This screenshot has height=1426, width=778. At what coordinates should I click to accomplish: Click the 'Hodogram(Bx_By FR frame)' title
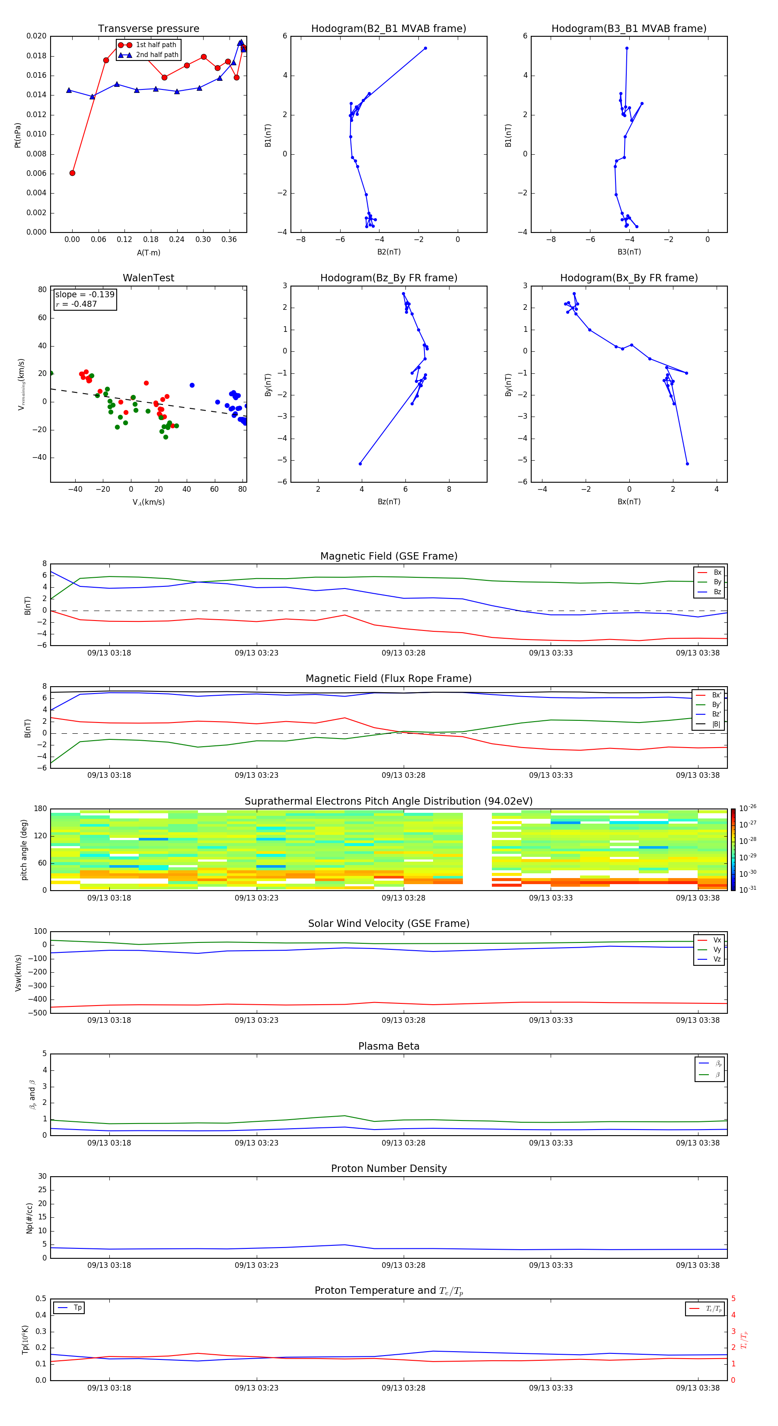pyautogui.click(x=629, y=278)
